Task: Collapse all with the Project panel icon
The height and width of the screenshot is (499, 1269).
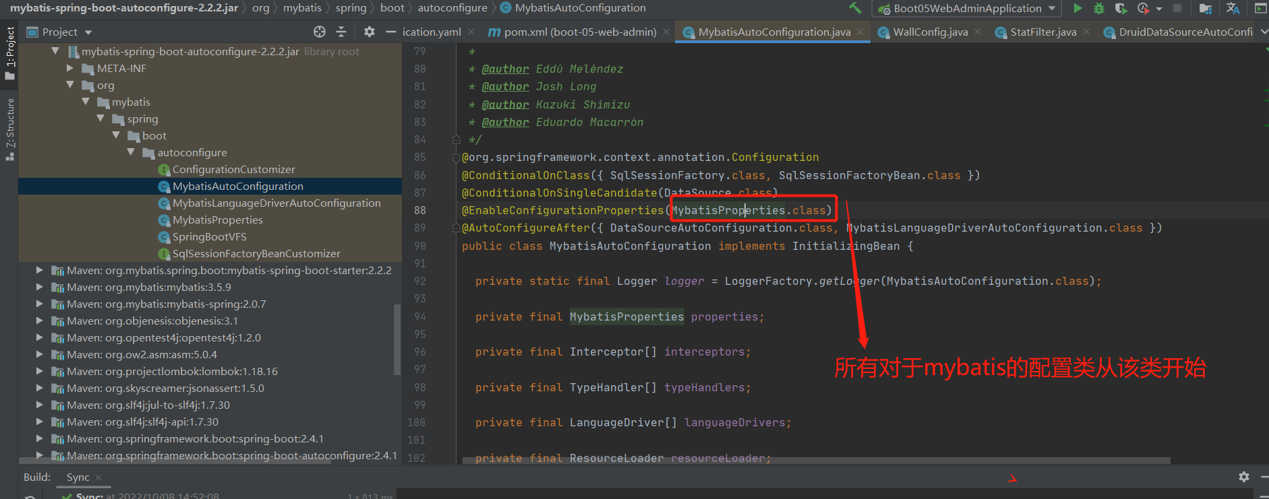Action: (341, 32)
